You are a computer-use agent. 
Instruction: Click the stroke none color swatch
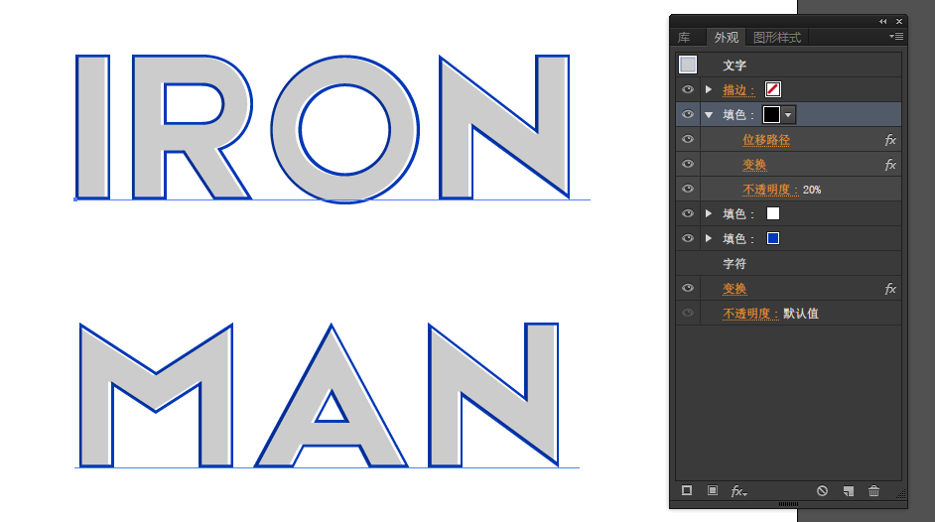[773, 89]
